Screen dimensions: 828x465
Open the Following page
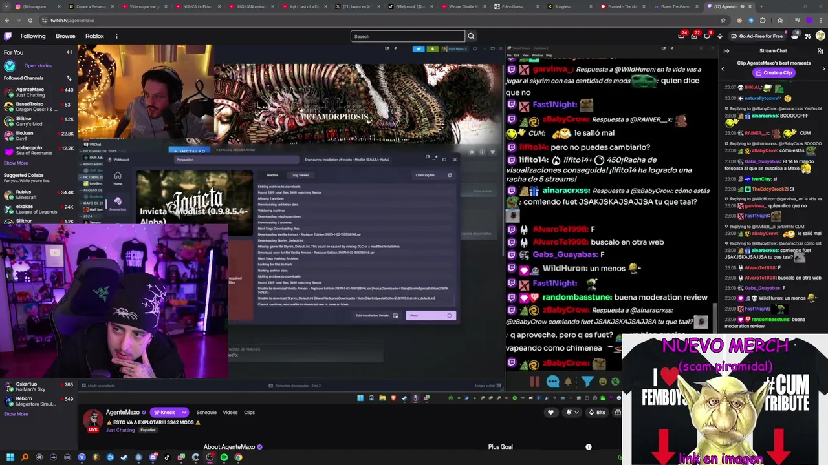point(33,36)
